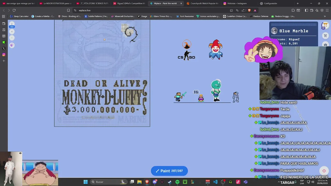Switch to the Dr.STONE SCIENCE FUTURE tab

pos(93,3)
